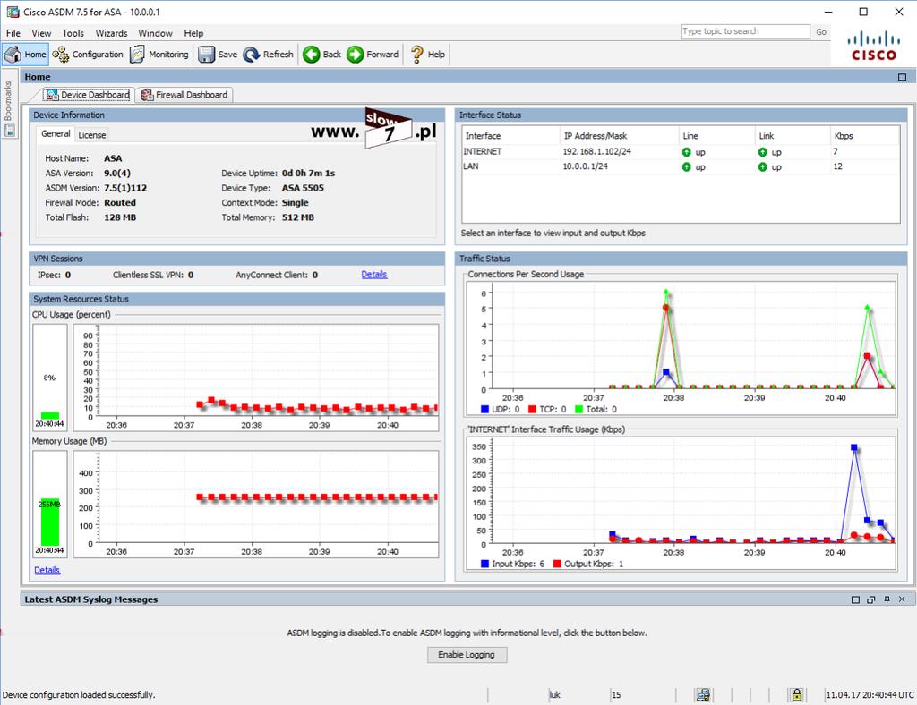917x705 pixels.
Task: Open the Home view from toolbar
Action: click(25, 55)
